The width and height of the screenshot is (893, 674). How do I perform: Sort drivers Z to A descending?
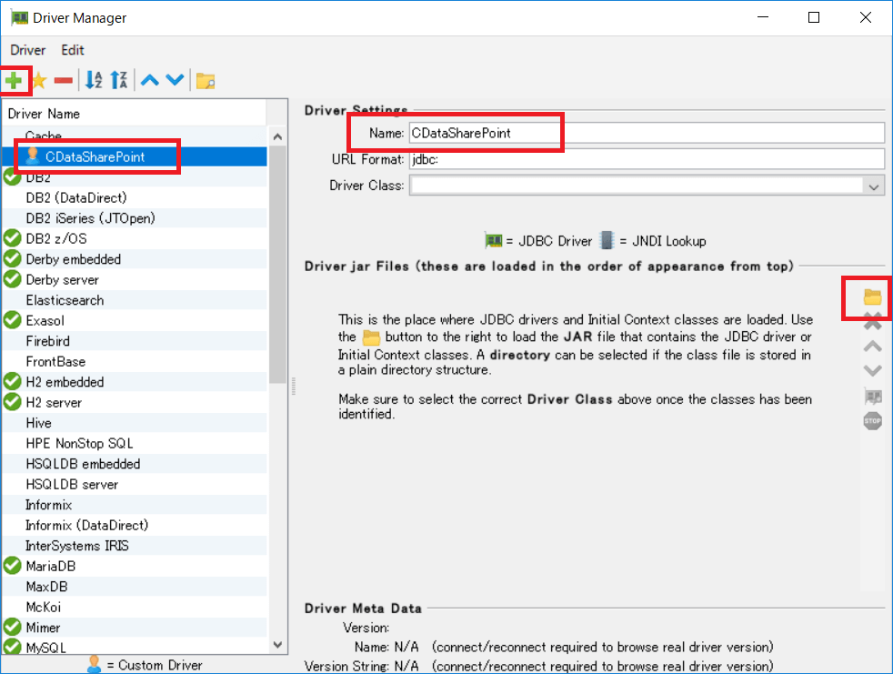tap(118, 80)
